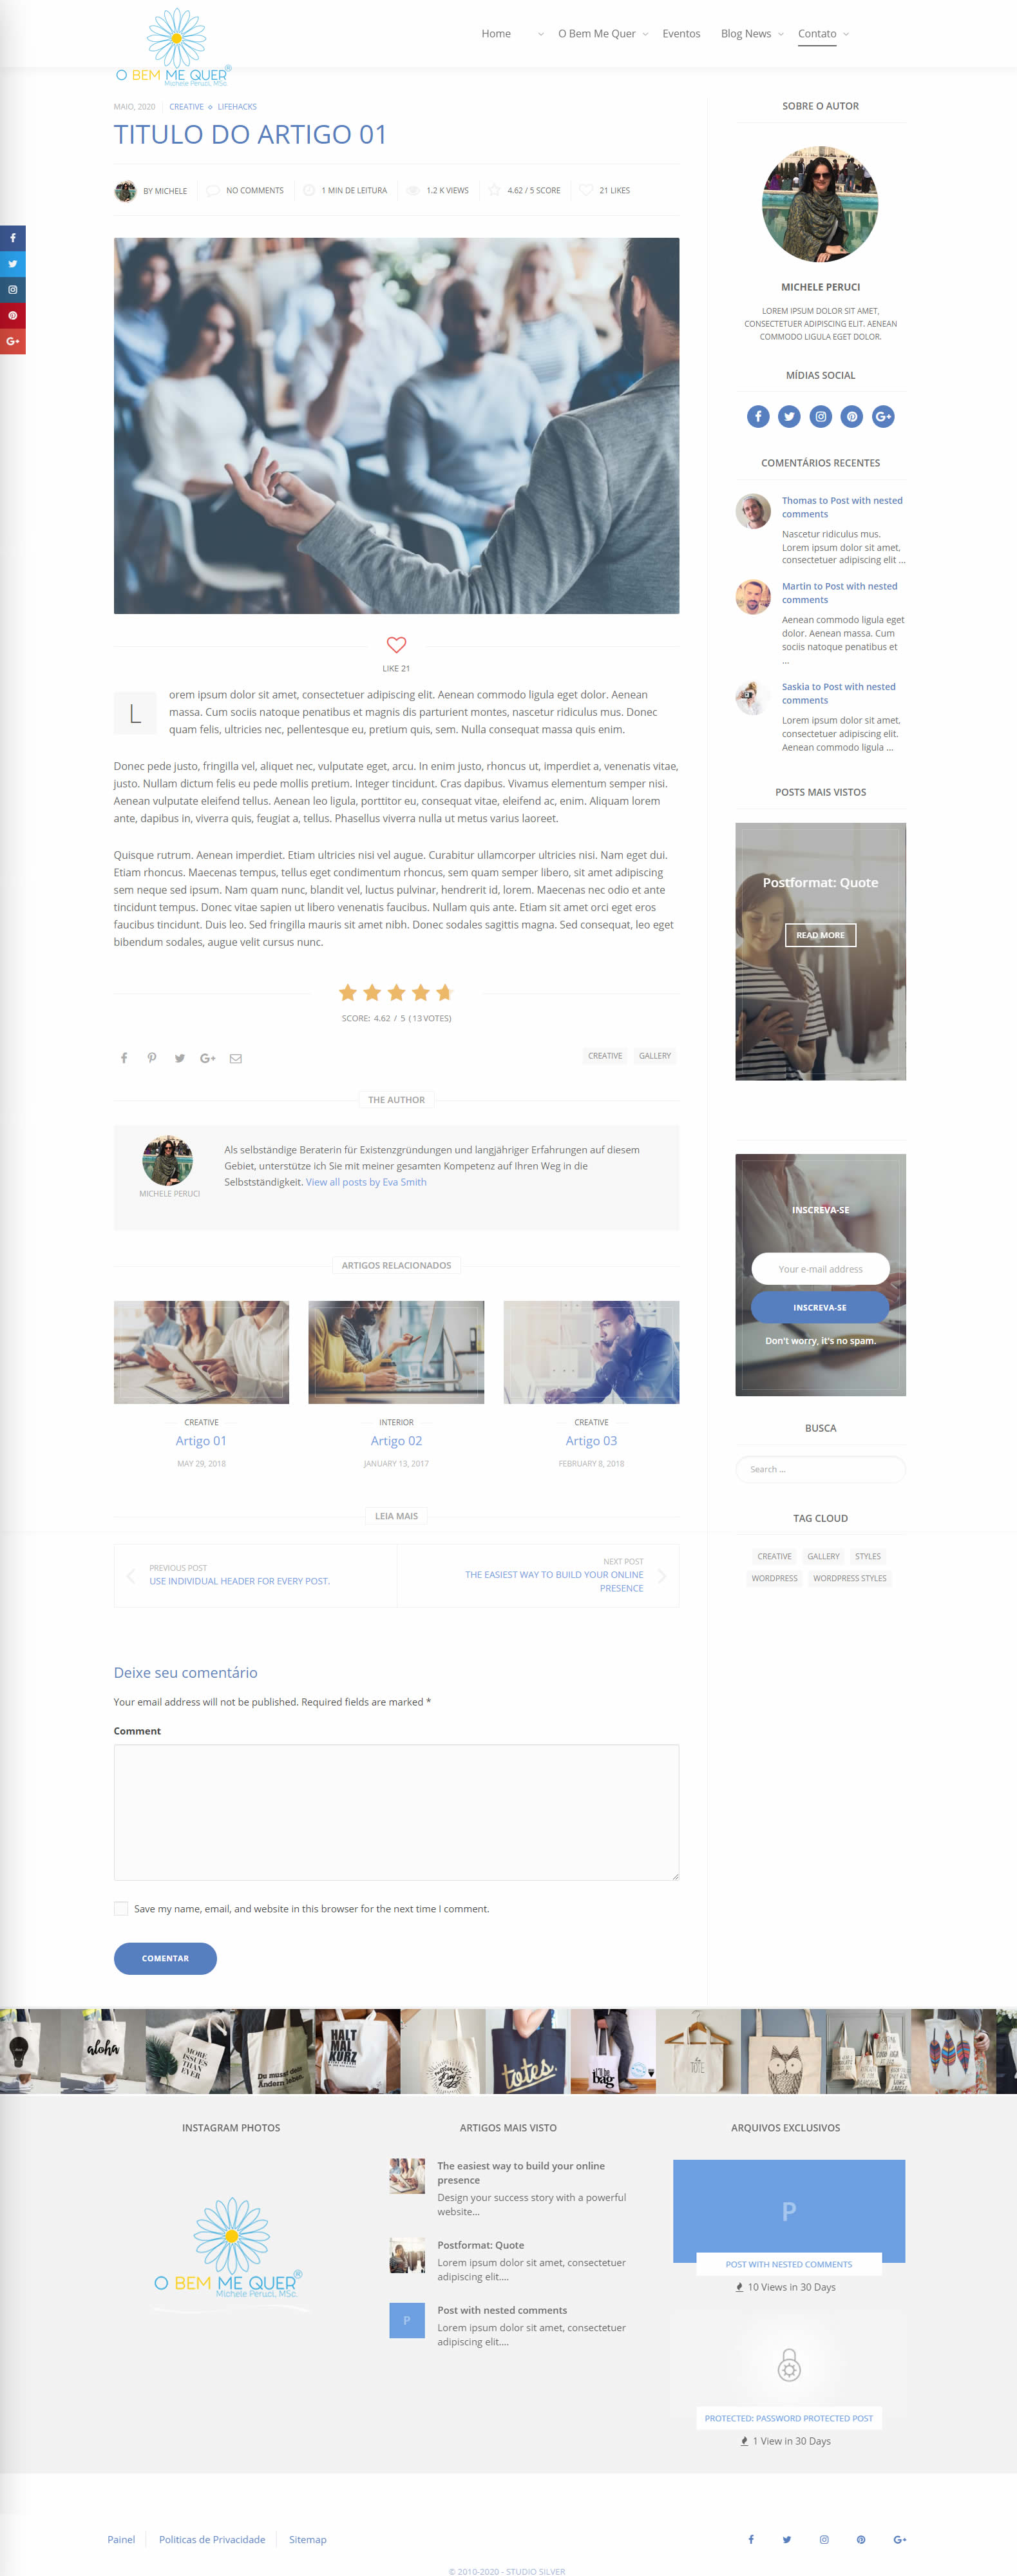Open Instagram icon under Mídias Social

click(820, 417)
